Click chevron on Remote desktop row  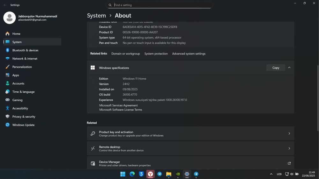[289, 148]
